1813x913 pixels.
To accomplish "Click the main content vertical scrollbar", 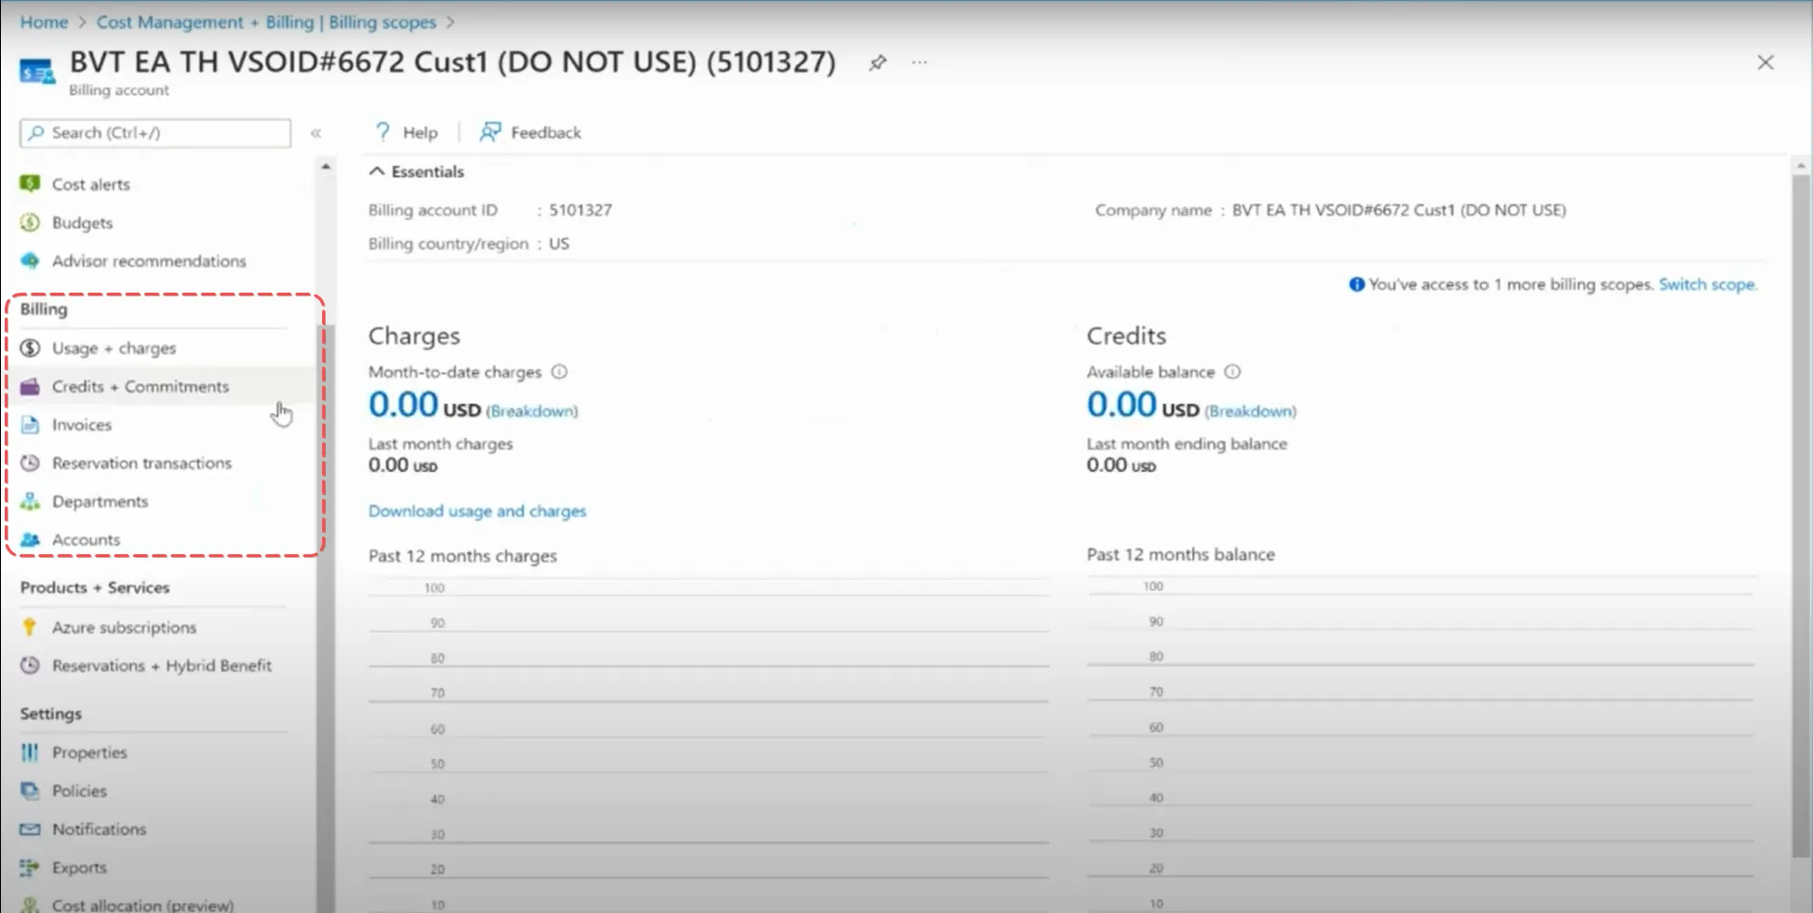I will coord(1801,515).
